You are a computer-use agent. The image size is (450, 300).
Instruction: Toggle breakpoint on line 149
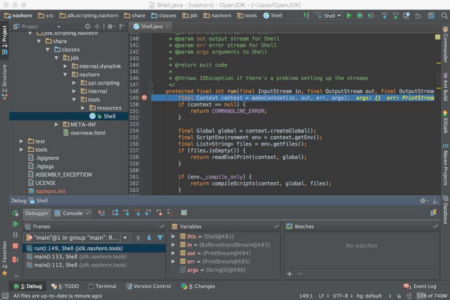pyautogui.click(x=144, y=98)
